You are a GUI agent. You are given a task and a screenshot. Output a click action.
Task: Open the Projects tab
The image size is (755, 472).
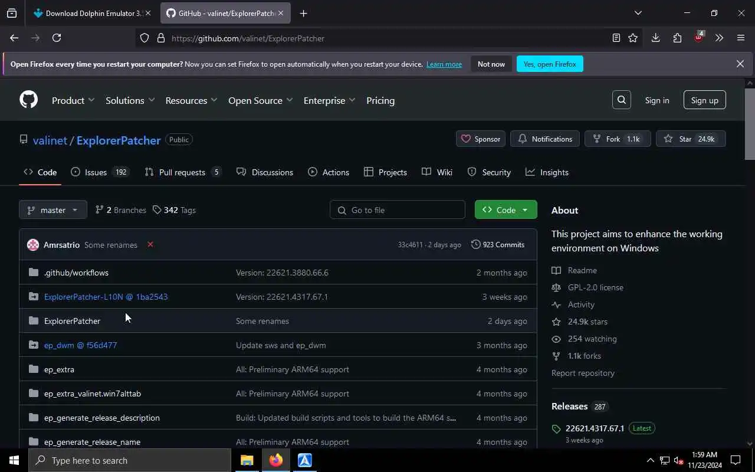tap(386, 172)
